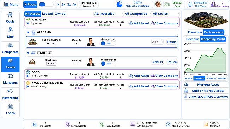Switch to the All Assets tab
Image resolution: width=230 pixels, height=129 pixels.
pos(33,14)
